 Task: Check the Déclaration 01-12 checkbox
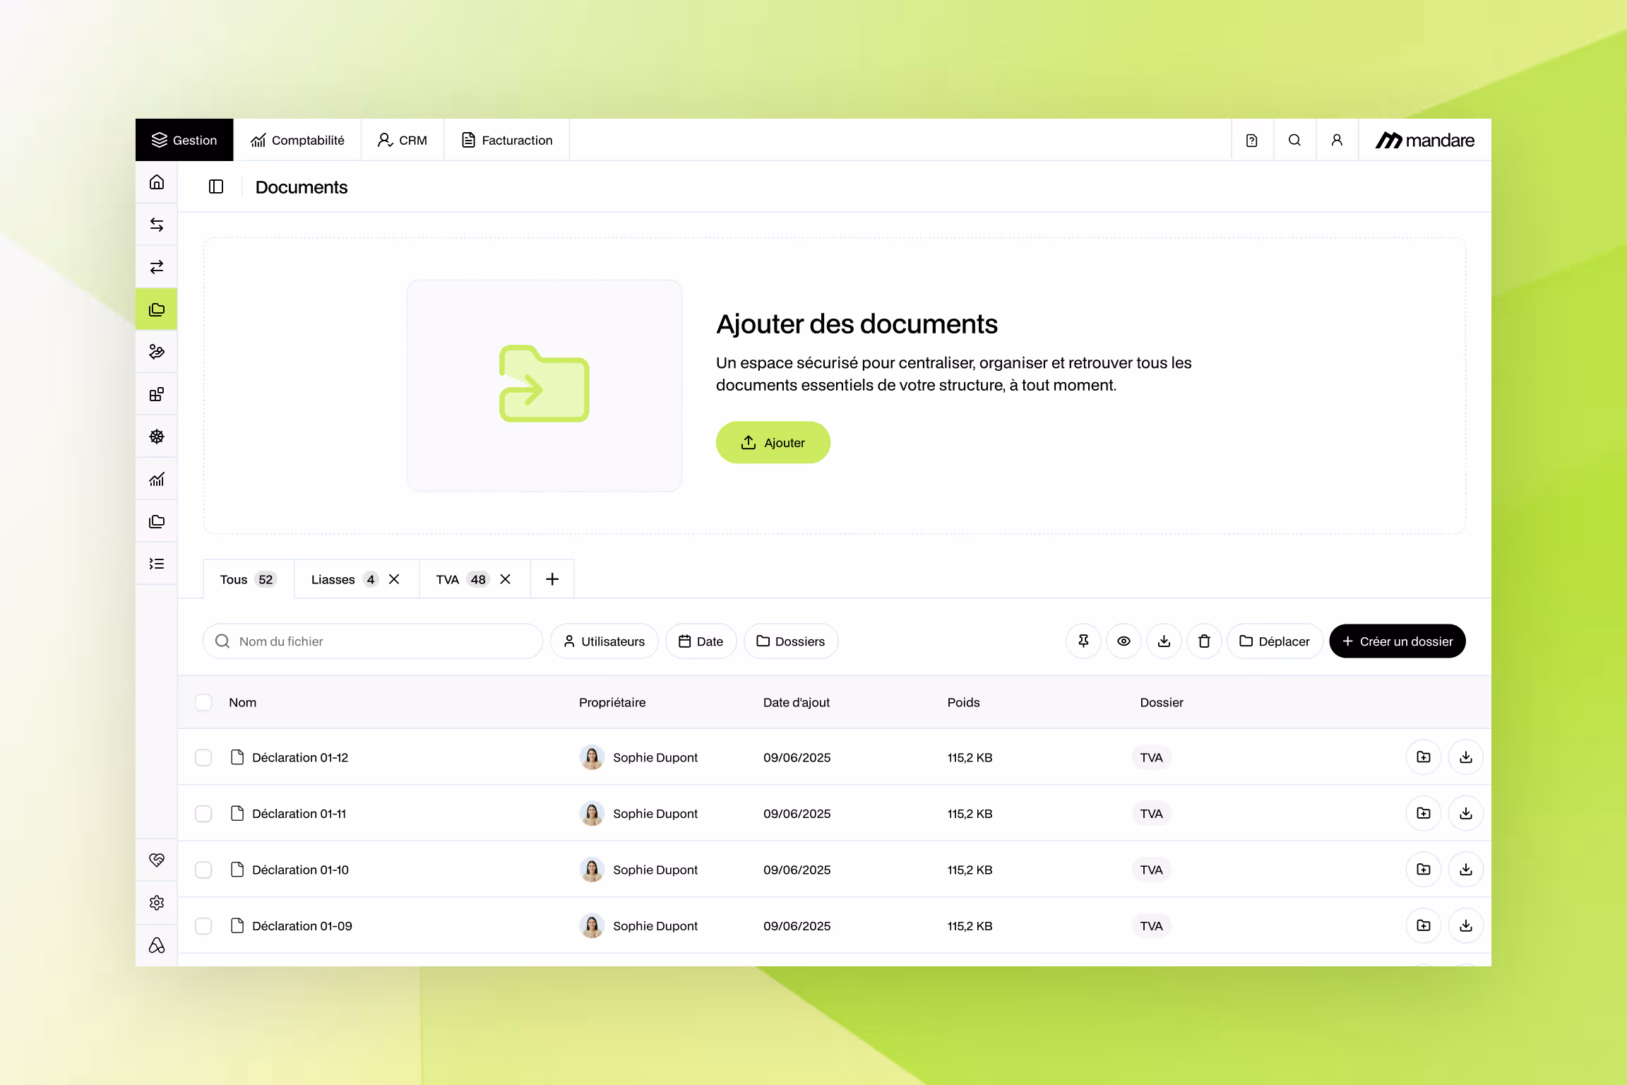pyautogui.click(x=203, y=757)
